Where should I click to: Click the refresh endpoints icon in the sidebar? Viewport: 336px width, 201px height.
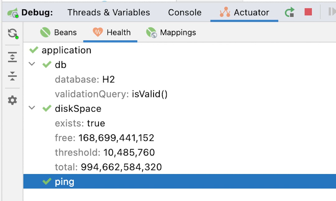tap(12, 32)
